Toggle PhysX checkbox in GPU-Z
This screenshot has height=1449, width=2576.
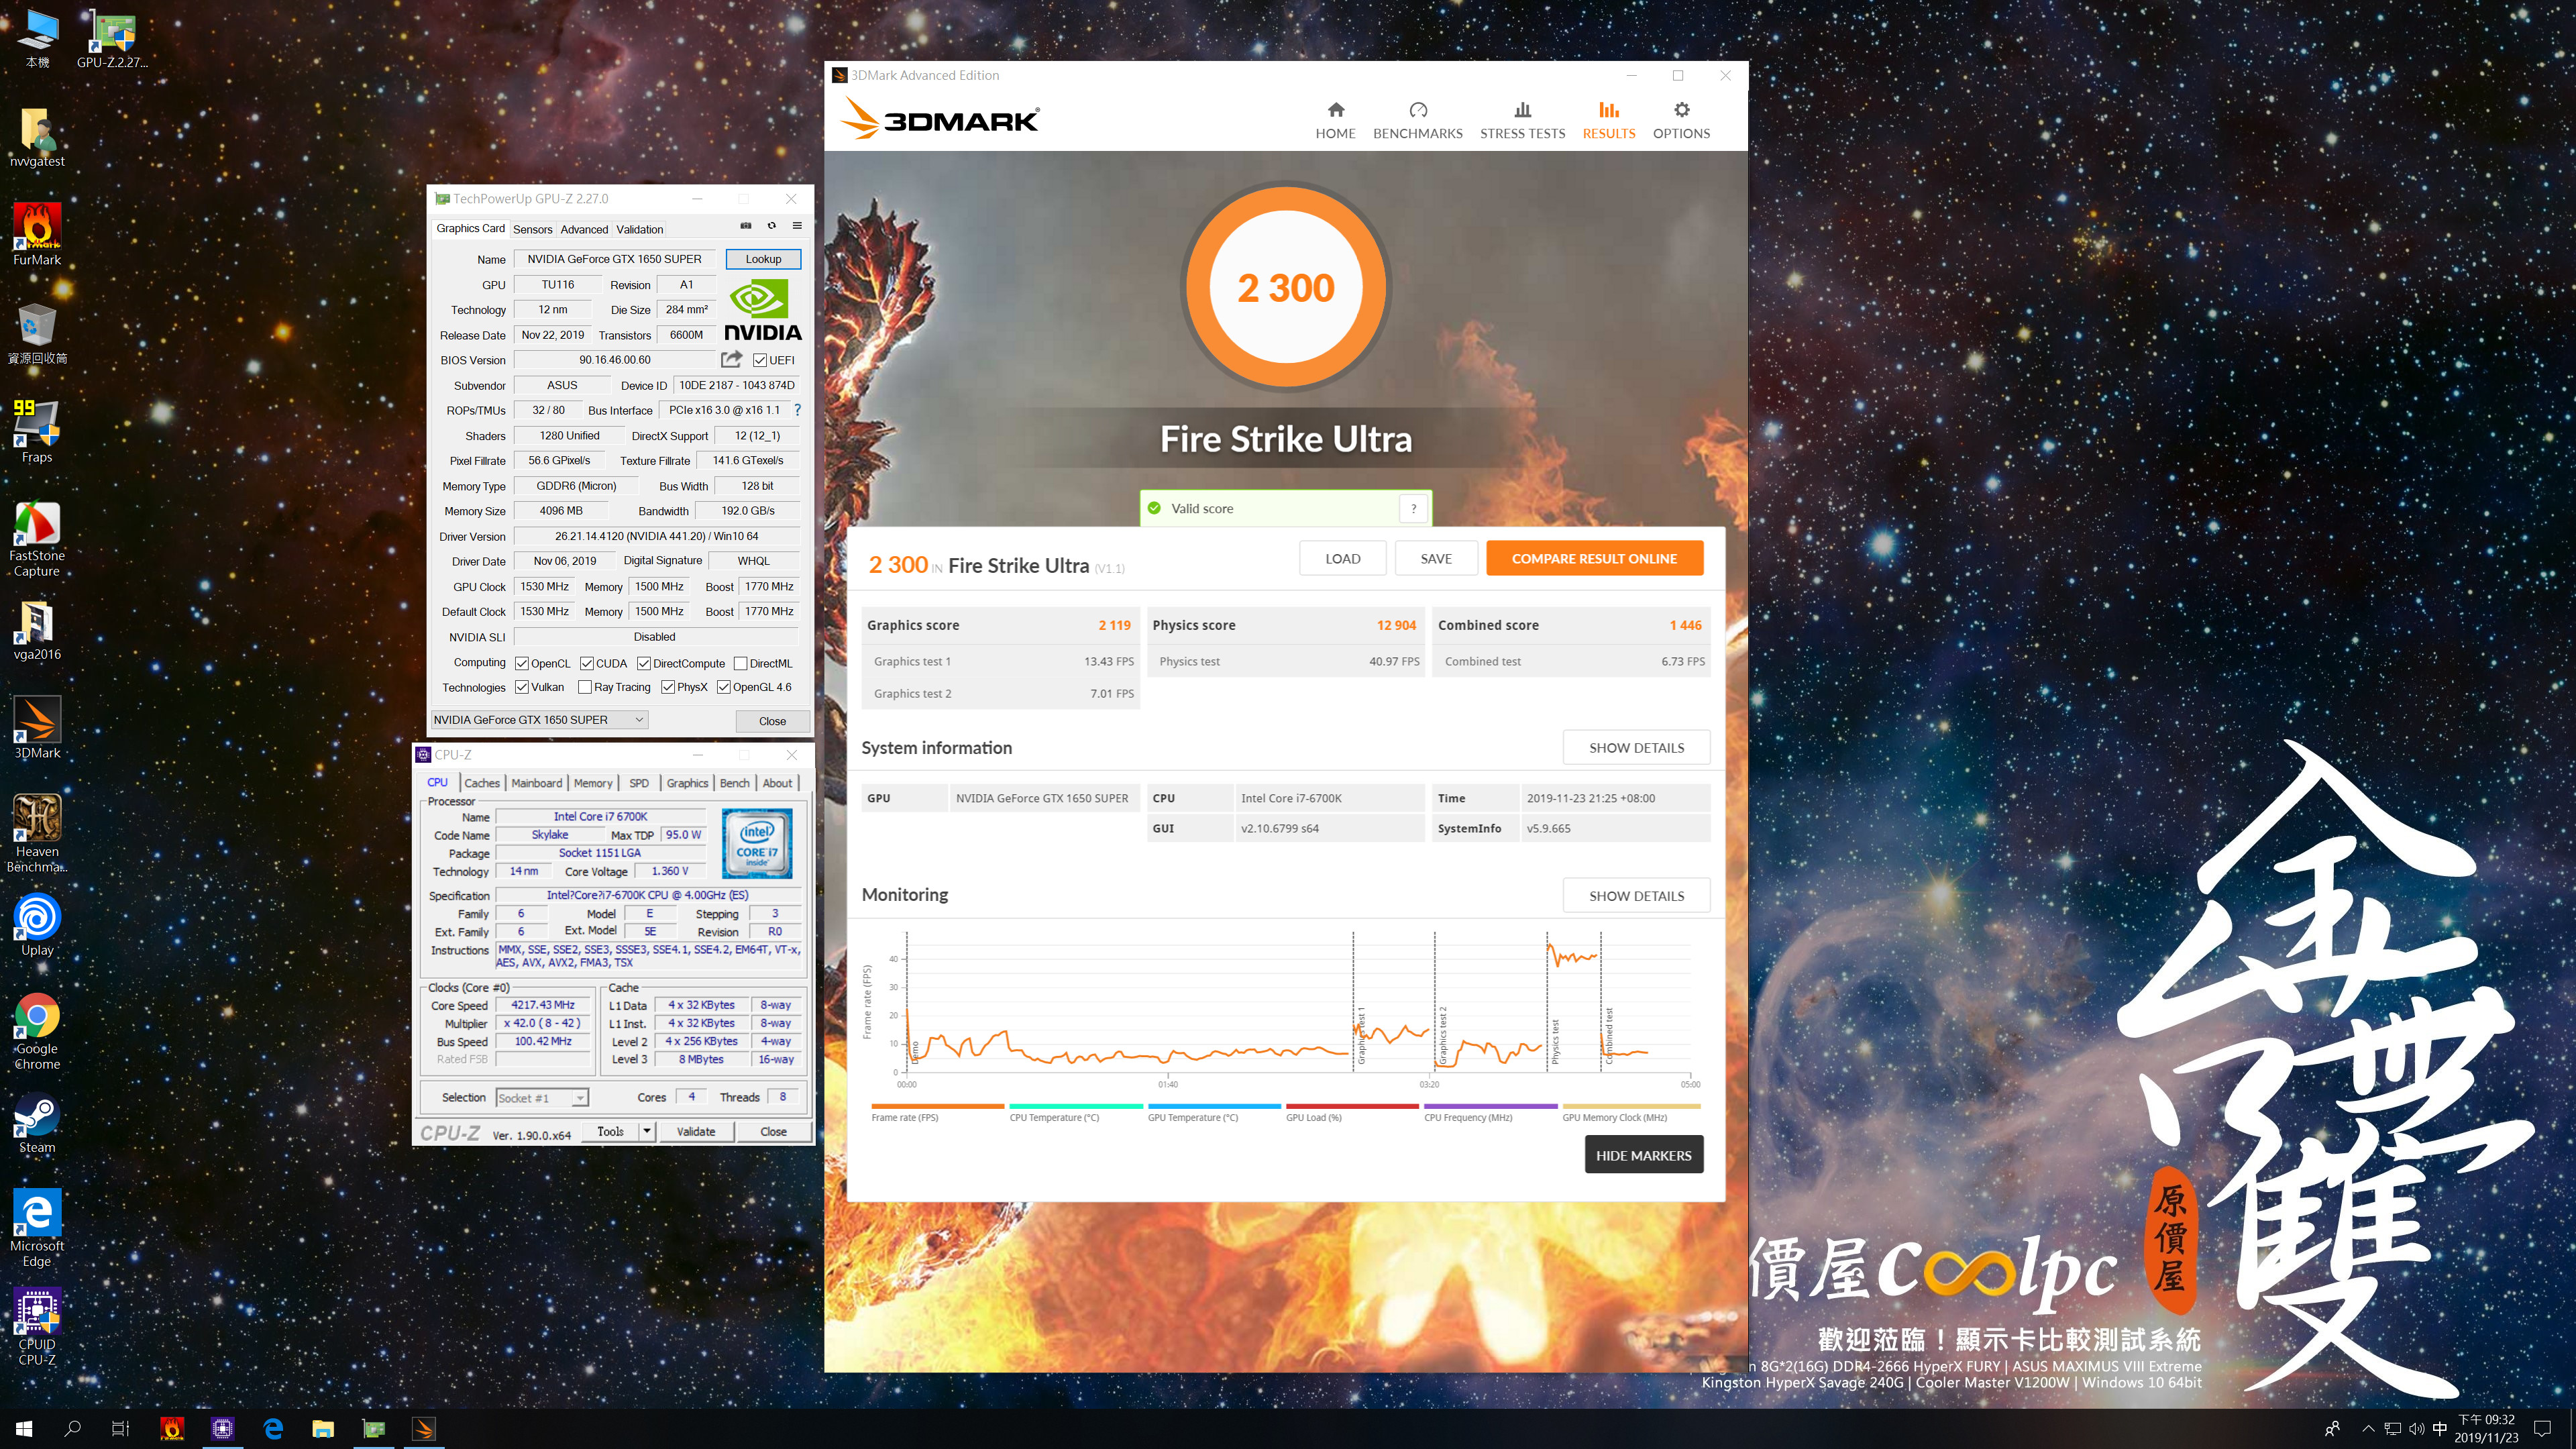click(x=668, y=687)
